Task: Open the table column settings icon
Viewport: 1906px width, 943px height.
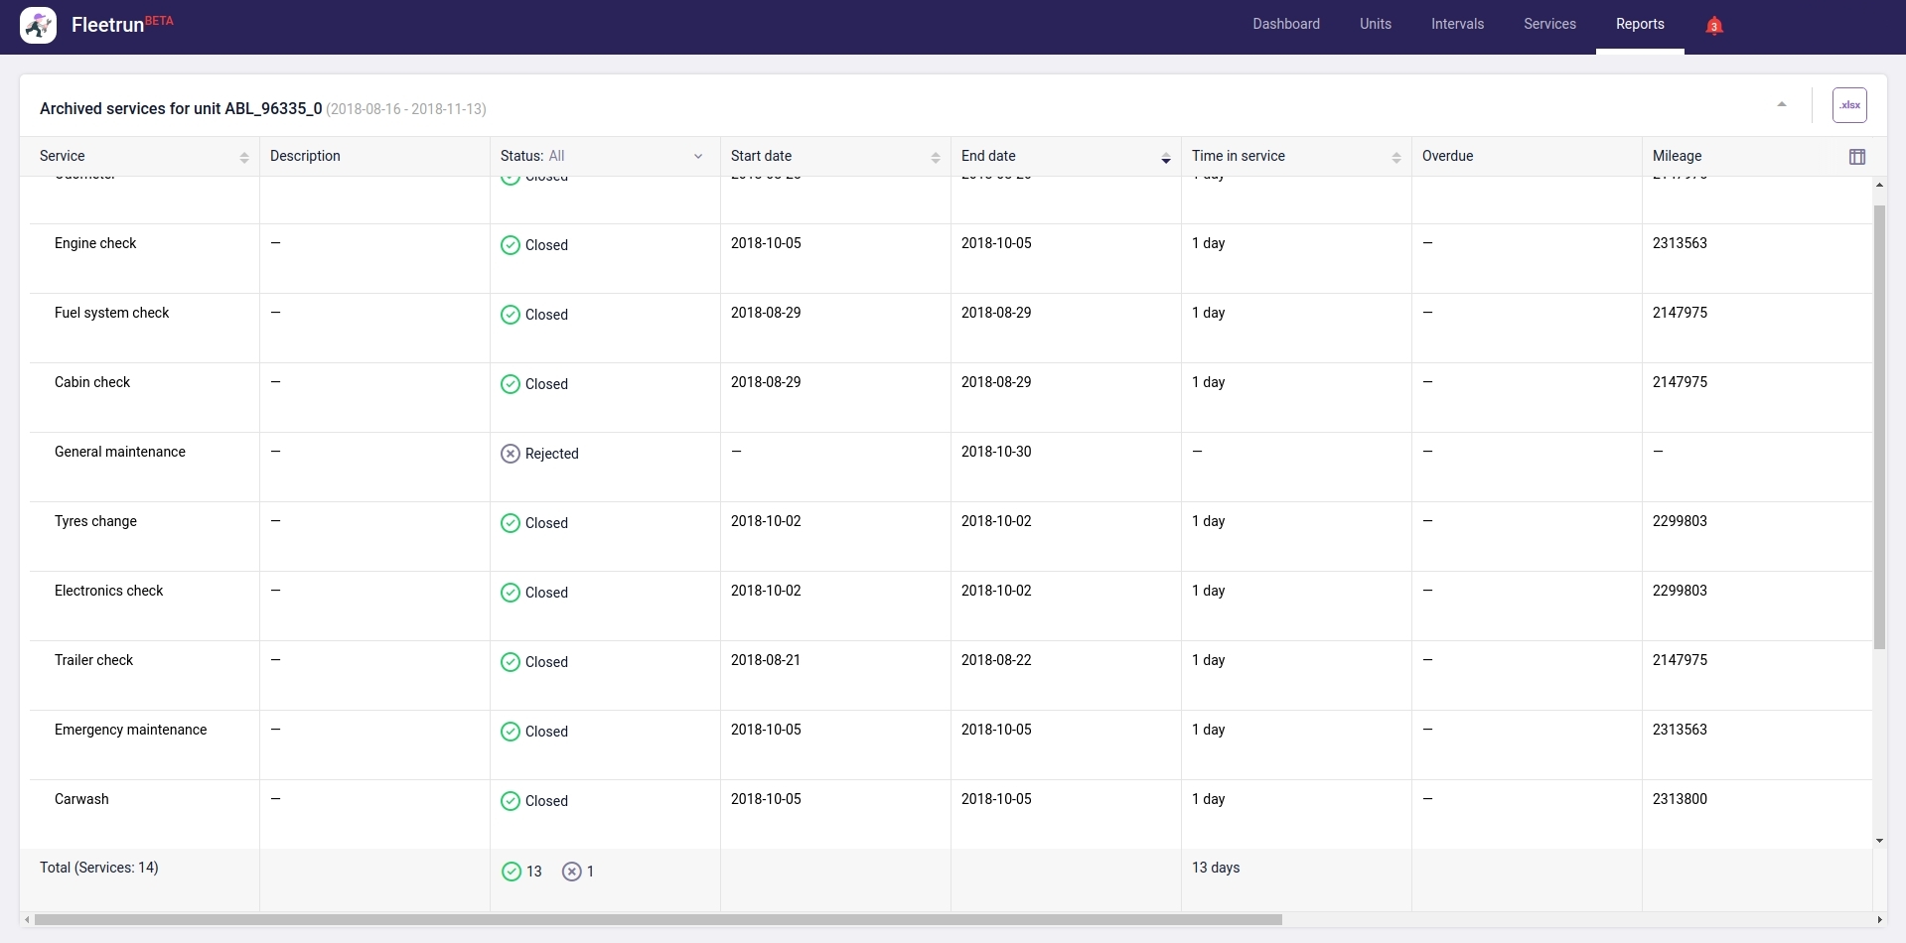Action: point(1856,157)
